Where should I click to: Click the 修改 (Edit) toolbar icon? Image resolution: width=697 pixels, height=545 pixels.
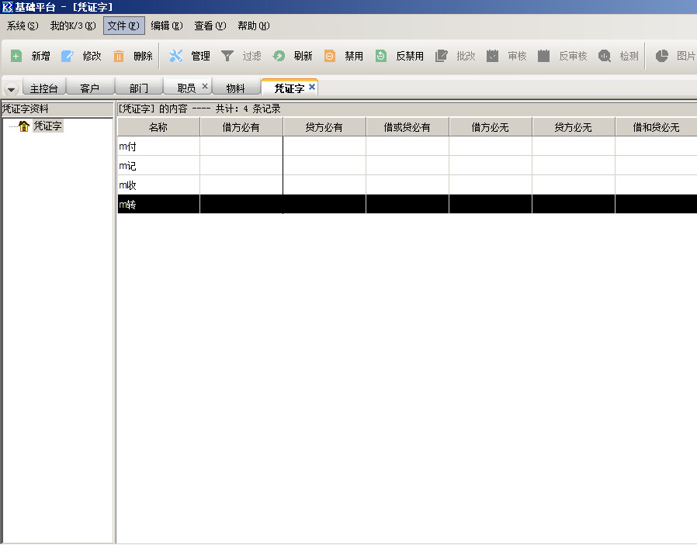68,56
